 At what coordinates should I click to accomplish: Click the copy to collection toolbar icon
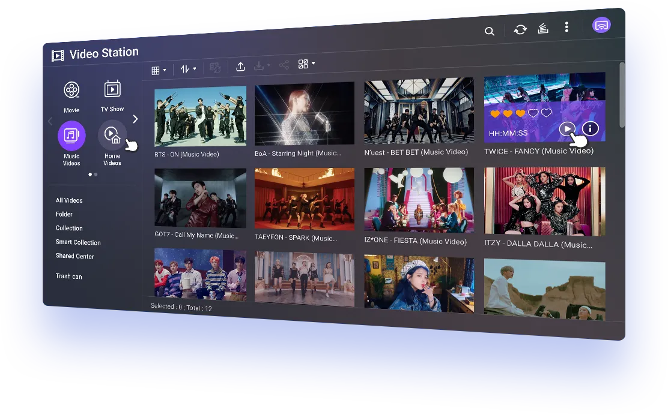click(215, 68)
